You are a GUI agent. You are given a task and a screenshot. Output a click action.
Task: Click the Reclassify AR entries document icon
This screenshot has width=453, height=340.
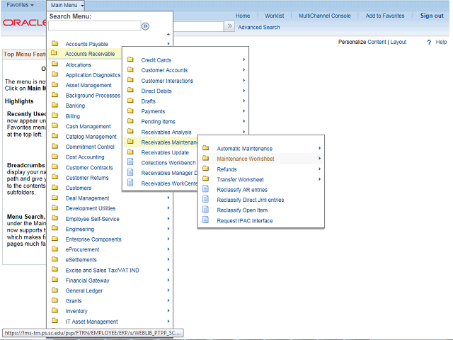206,190
